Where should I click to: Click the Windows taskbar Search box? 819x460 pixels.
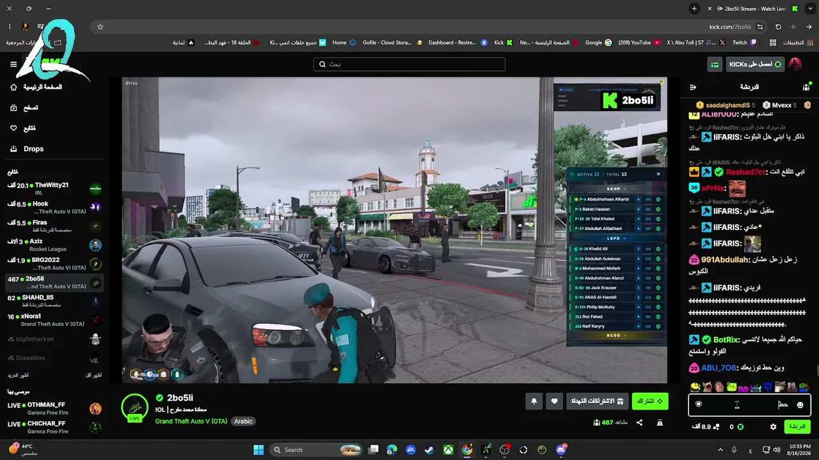[x=317, y=450]
